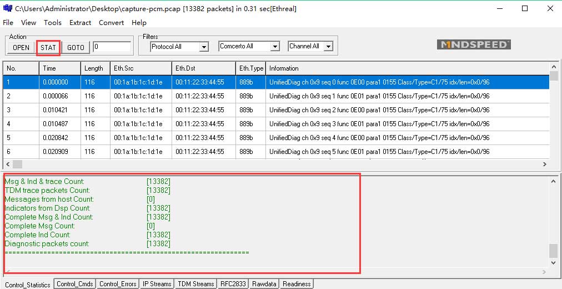
Task: Click the GOTO button
Action: [76, 47]
